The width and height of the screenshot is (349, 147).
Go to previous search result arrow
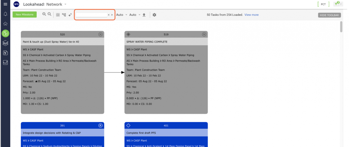(109, 15)
